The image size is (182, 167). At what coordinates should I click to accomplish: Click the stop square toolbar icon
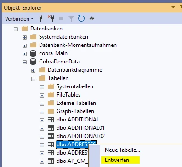[61, 18]
